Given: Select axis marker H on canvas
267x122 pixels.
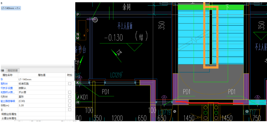Looking at the screenshot, I should click(x=78, y=102).
